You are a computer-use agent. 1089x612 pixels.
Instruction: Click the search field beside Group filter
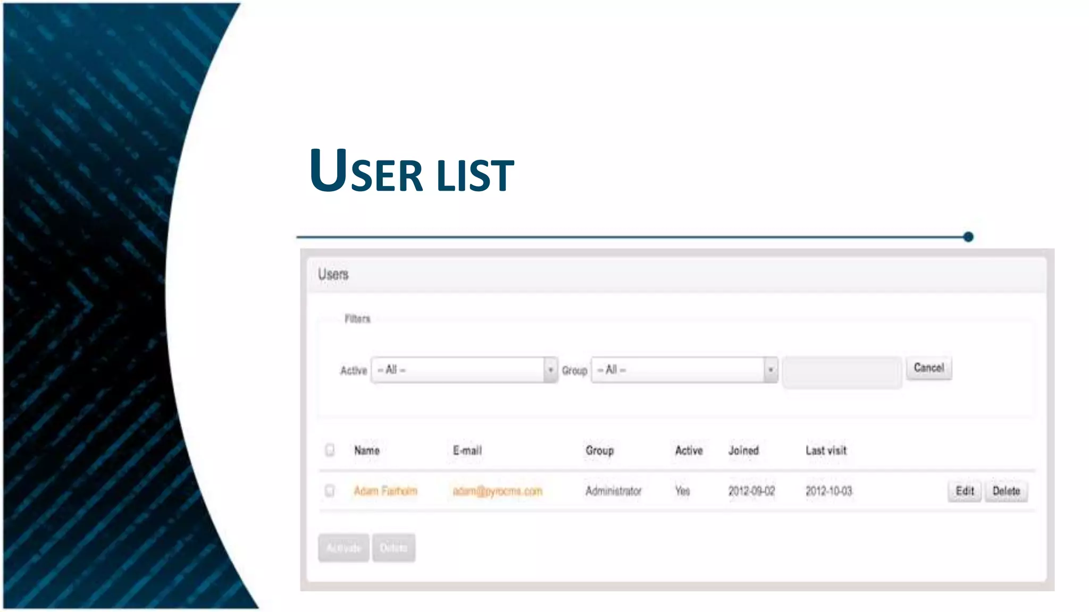coord(842,372)
